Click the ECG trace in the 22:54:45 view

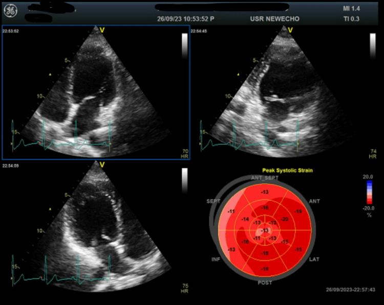tap(249, 136)
